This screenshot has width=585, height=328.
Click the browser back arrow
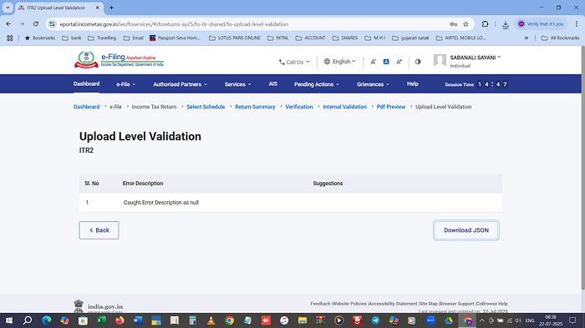pos(8,24)
